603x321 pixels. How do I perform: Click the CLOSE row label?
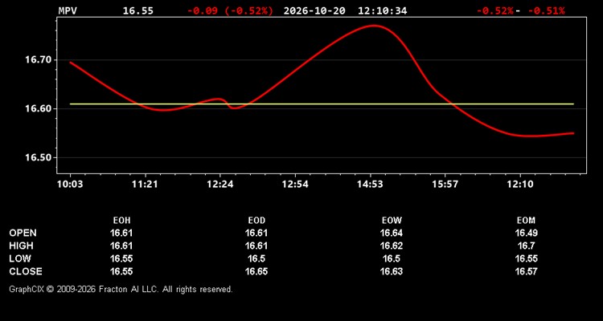pos(26,271)
